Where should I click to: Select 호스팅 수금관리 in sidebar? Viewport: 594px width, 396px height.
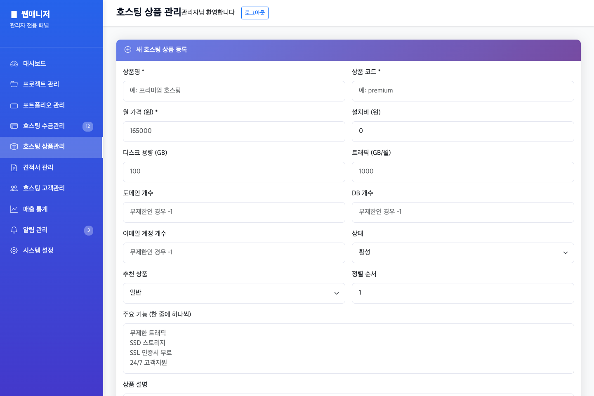[52, 126]
